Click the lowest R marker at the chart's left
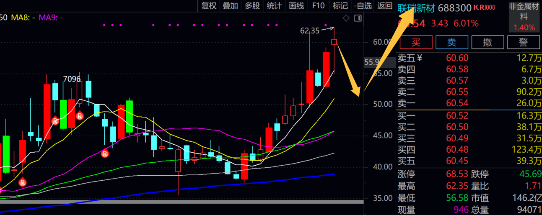 click(22, 182)
